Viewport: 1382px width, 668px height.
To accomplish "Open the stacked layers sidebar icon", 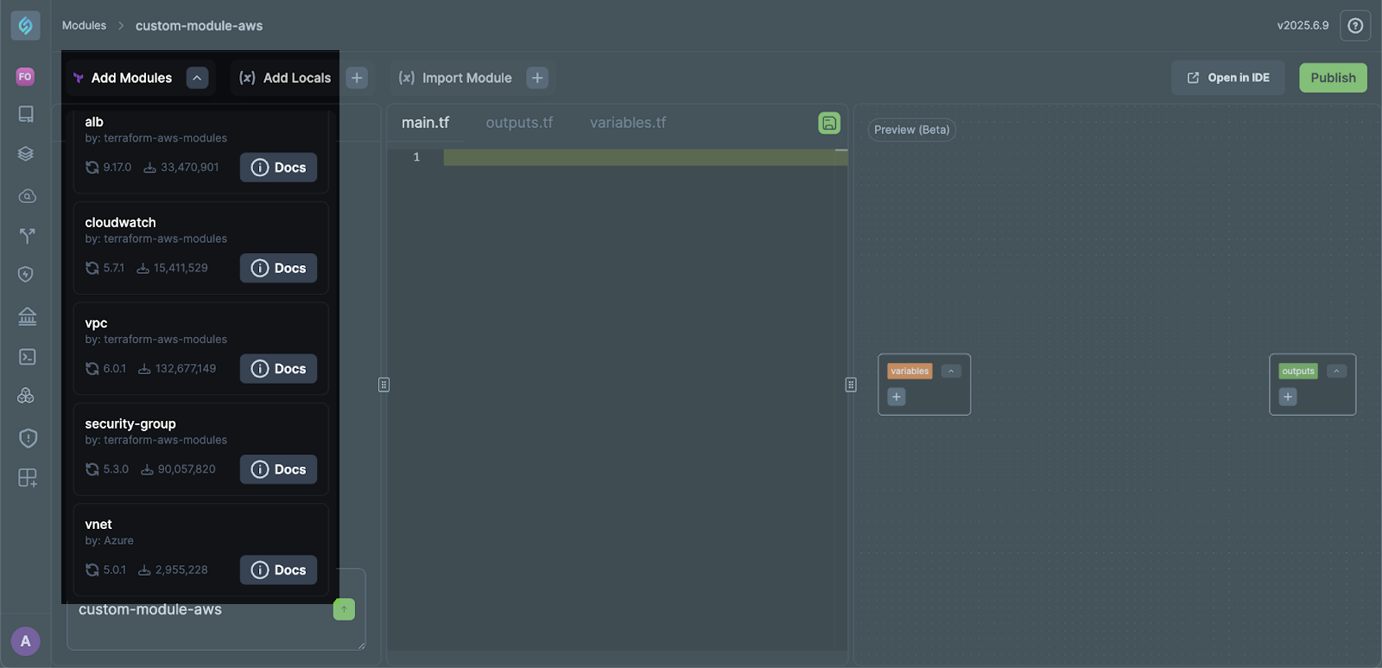I will coord(26,154).
